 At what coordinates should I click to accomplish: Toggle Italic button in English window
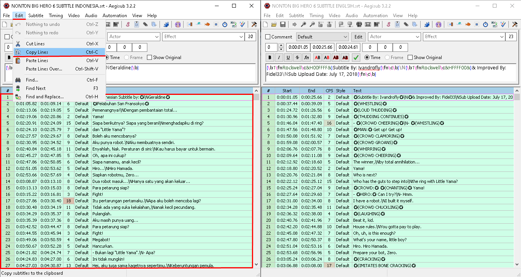tap(279, 58)
